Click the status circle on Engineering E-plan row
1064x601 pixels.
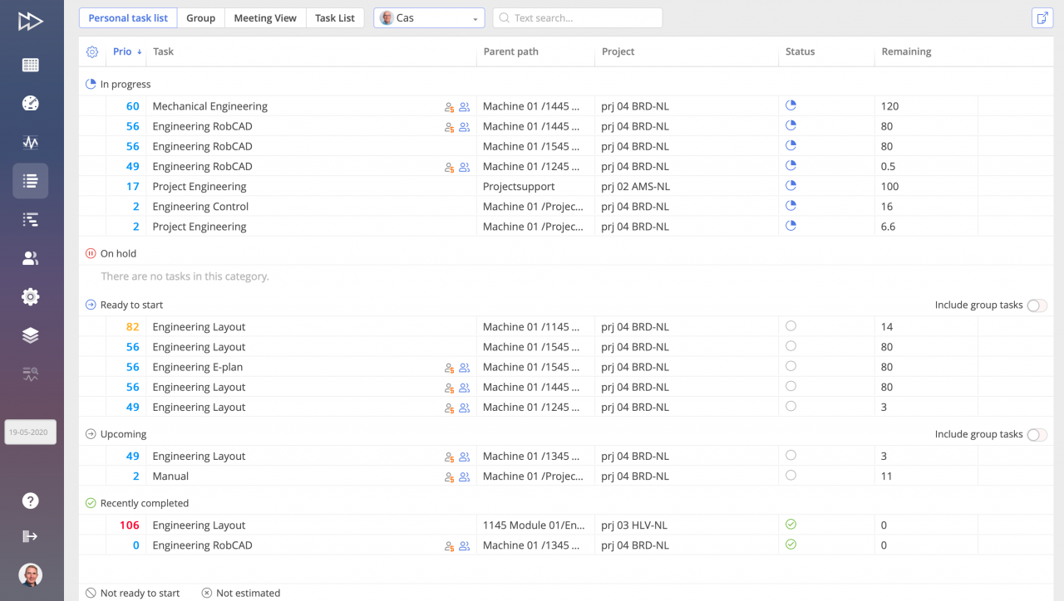tap(791, 366)
